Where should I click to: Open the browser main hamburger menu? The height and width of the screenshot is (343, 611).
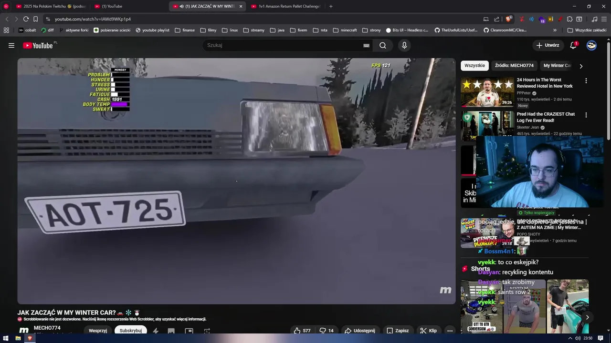click(604, 19)
